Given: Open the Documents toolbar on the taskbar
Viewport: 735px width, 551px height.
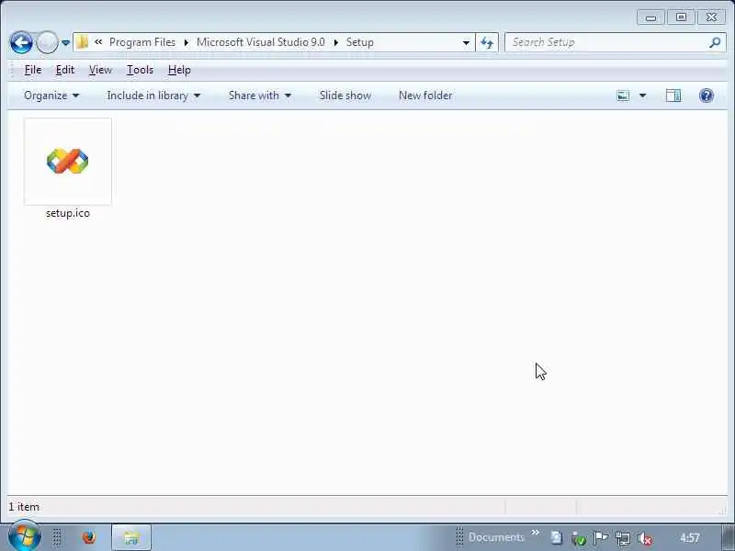Looking at the screenshot, I should (x=495, y=537).
